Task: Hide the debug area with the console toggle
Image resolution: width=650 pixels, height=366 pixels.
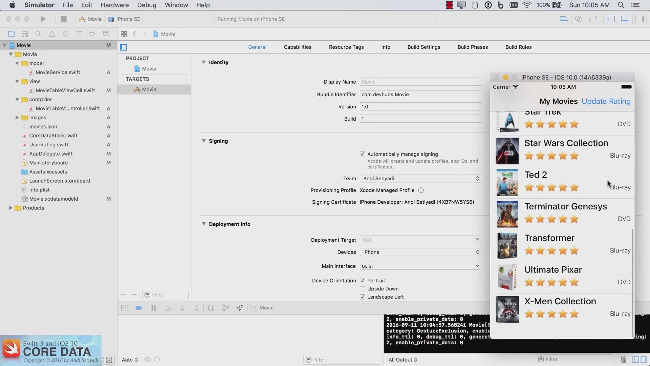Action: [125, 308]
